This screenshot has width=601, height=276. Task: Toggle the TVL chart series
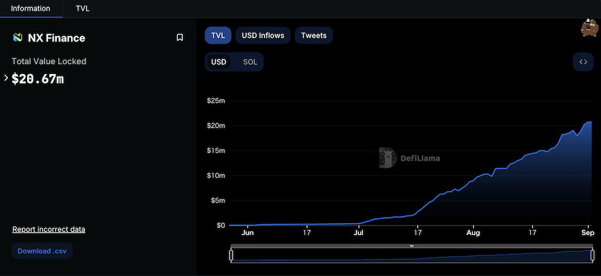(x=218, y=35)
